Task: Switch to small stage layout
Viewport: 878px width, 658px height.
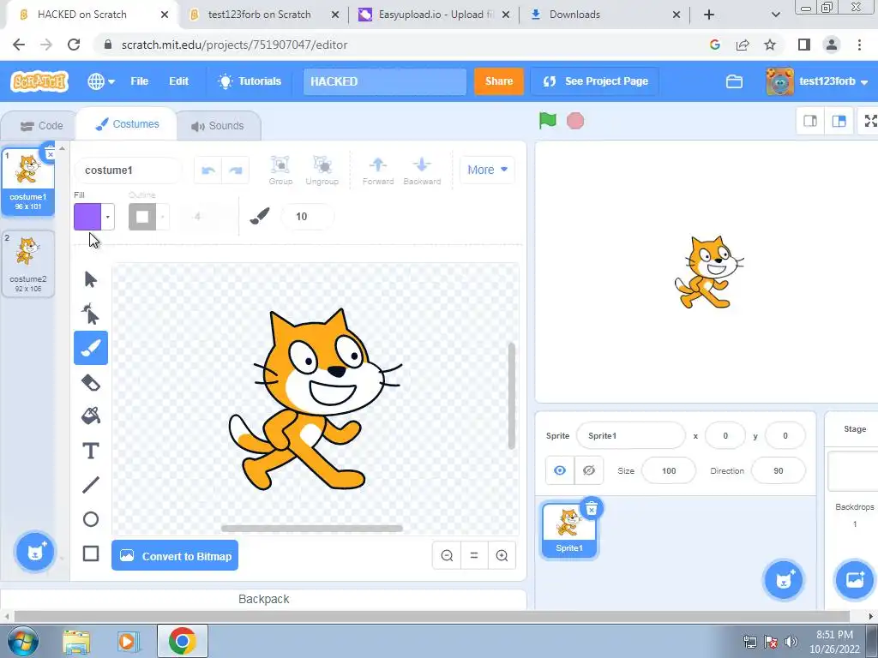Action: 810,121
